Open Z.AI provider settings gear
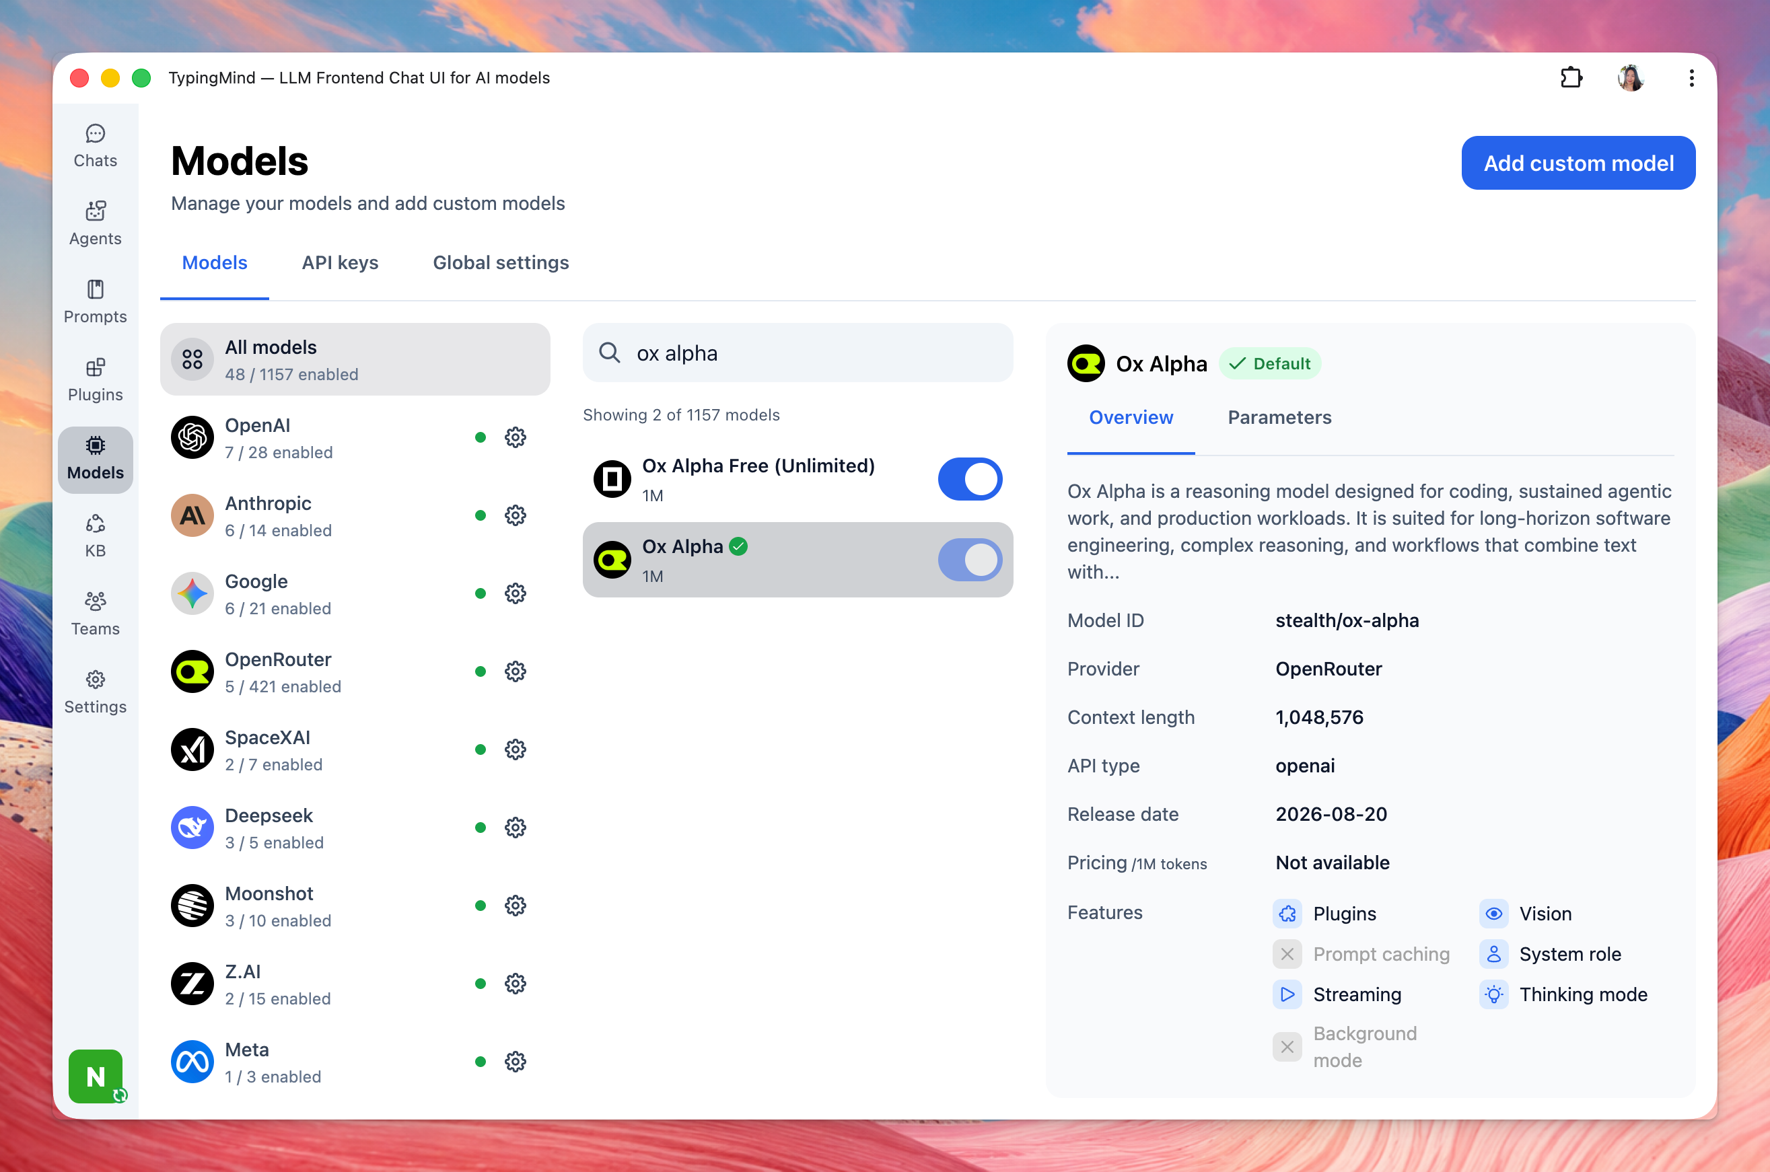This screenshot has width=1770, height=1172. 515,984
